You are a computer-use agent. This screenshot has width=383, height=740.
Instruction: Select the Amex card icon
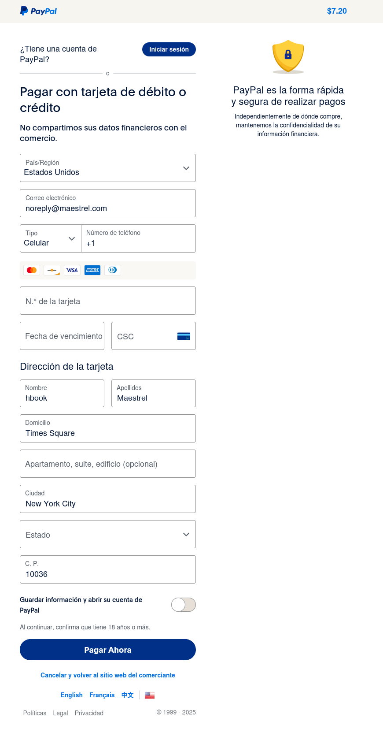tap(92, 270)
